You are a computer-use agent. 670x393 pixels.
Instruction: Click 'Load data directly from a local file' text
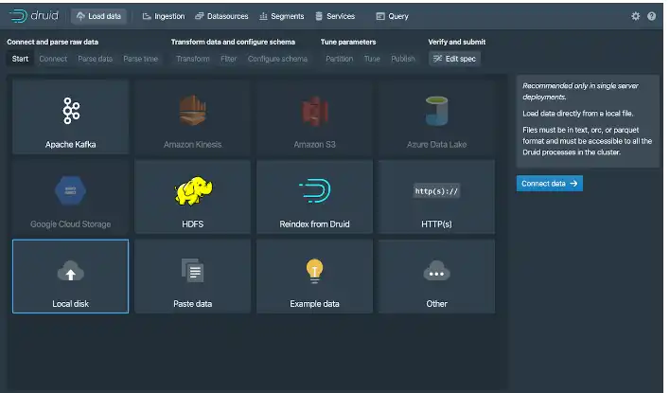coord(577,114)
